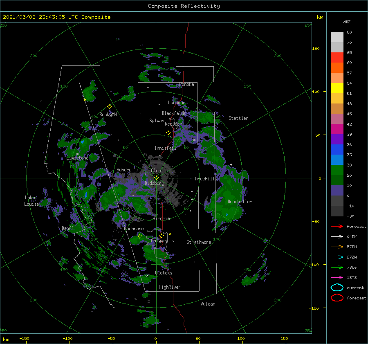Screen dimensions: 368x344
Task: Click the red forecast ellipse icon
Action: point(337,298)
